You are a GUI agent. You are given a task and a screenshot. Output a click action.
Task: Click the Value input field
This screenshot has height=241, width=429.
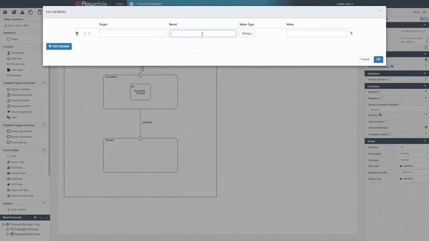pos(316,33)
